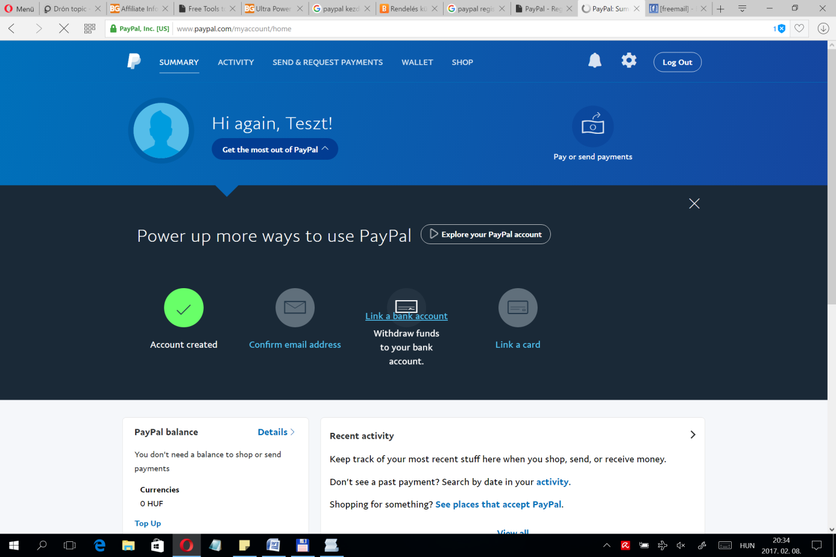836x557 pixels.
Task: Click the Log Out button
Action: pyautogui.click(x=677, y=62)
